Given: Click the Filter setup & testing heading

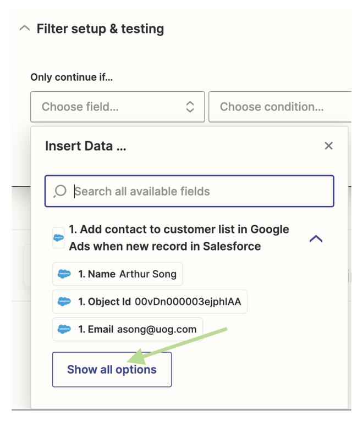Looking at the screenshot, I should point(100,29).
